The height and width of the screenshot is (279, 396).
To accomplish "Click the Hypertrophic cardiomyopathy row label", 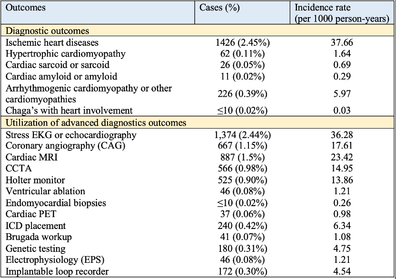I will 66,54.
